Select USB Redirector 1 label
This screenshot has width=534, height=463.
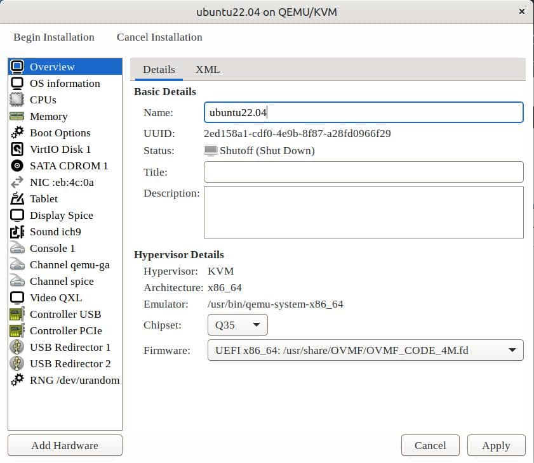point(70,348)
